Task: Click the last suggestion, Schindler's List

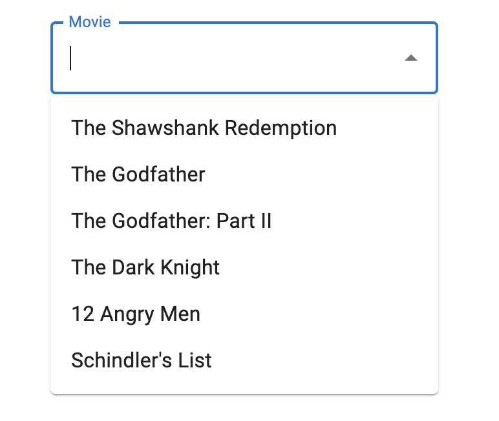Action: [x=142, y=360]
